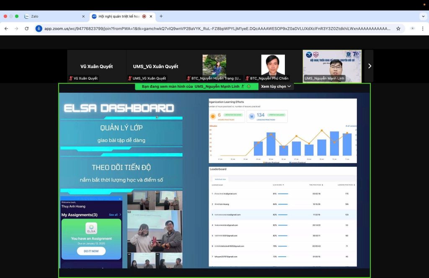Click the ELSA logo on the assignment card

91,228
